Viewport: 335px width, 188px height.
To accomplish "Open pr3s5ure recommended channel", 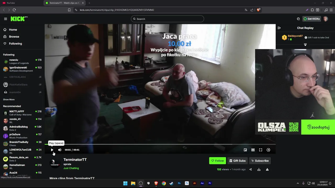I will click(22, 136).
